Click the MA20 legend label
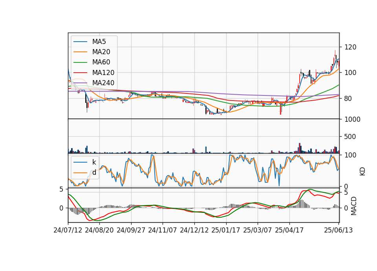This screenshot has height=271, width=377. [x=101, y=52]
